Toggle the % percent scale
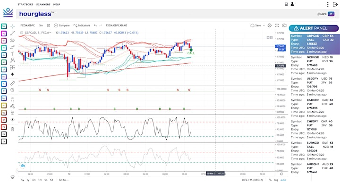This screenshot has height=182, width=340. coord(270,180)
